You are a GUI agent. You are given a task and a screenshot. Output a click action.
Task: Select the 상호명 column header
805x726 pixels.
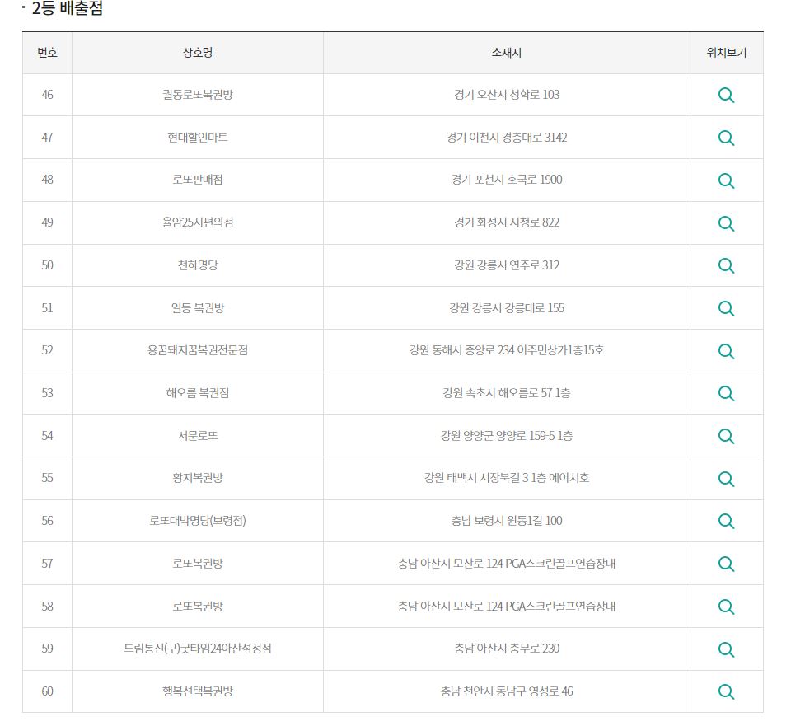198,53
